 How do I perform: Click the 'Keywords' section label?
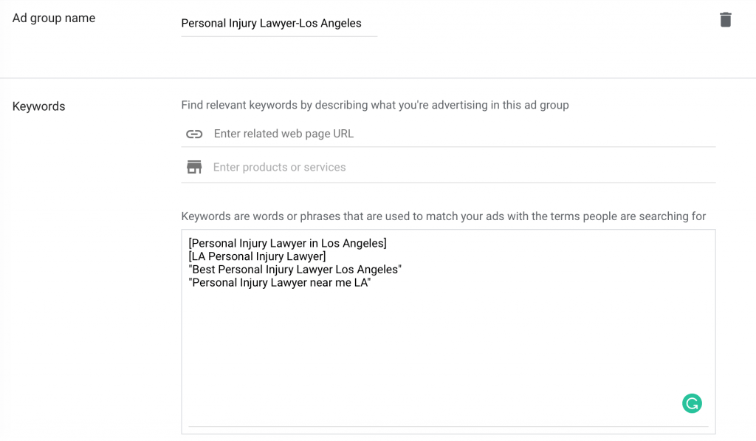[x=38, y=106]
